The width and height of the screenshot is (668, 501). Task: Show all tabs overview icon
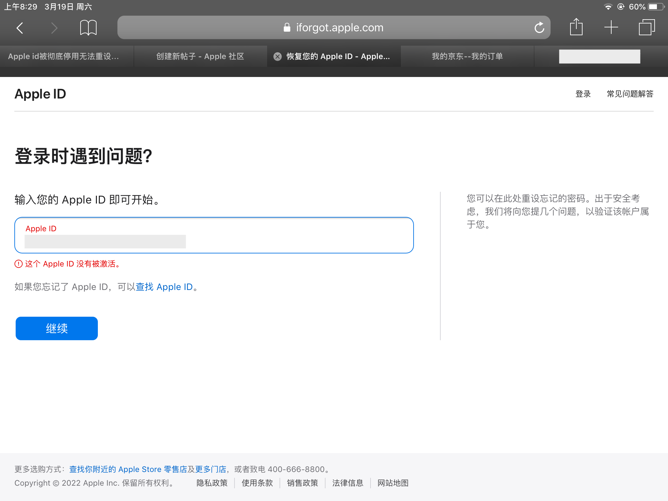646,27
